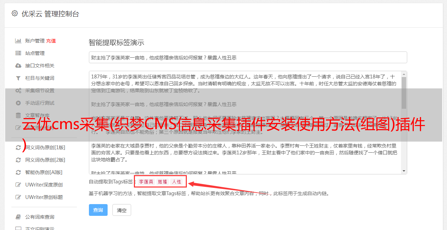Screen dimensions: 447x230
Task: Click the UWriter原创标题 edit icon
Action: coord(18,197)
